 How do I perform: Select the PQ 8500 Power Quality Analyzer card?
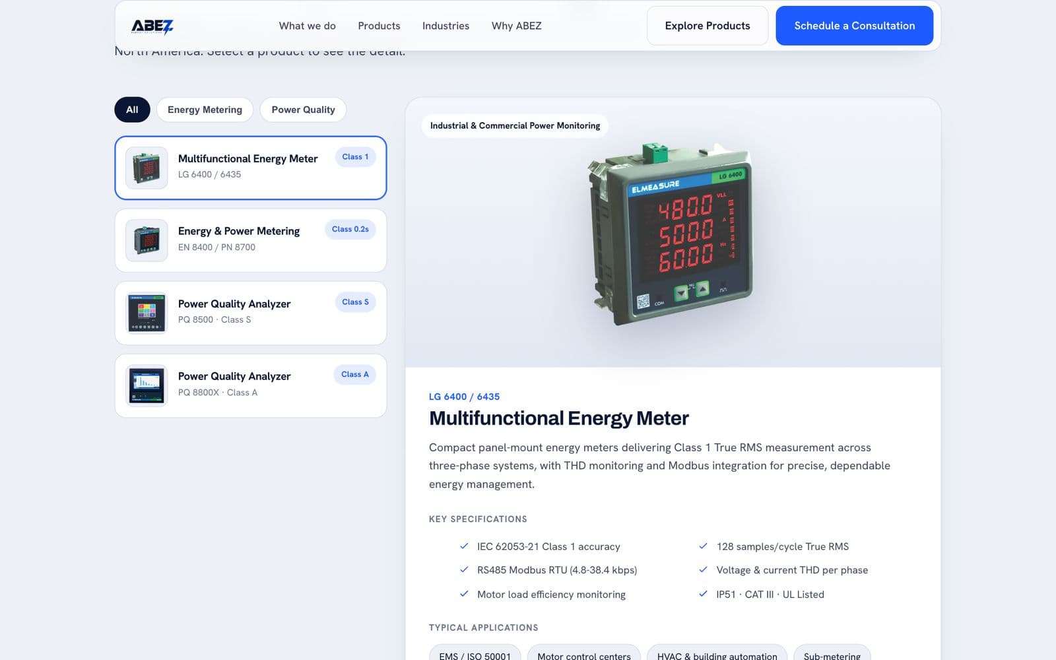[251, 313]
